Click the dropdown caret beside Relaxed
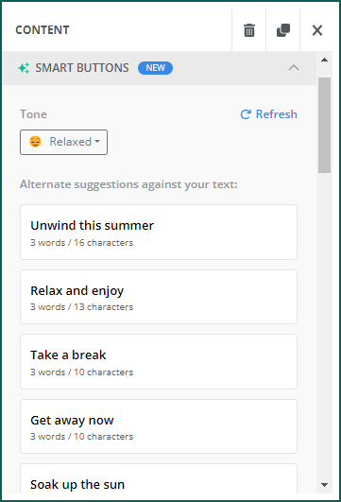Viewport: 341px width, 502px height. click(97, 142)
